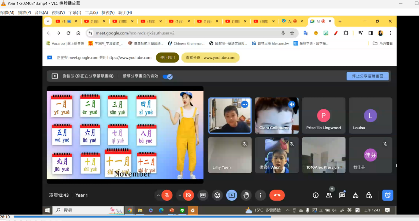This screenshot has width=419, height=221.
Task: Open the 音訊(A) menu in VLC
Action: tap(41, 12)
